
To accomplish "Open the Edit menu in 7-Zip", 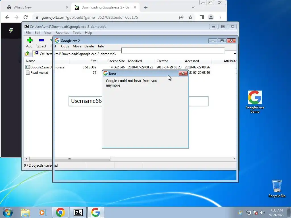I will coord(38,33).
